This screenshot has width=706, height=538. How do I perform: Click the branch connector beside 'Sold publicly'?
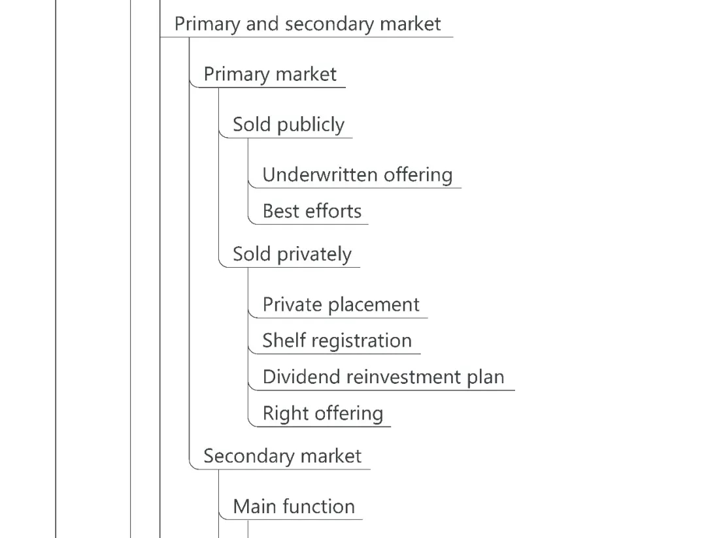pyautogui.click(x=222, y=133)
